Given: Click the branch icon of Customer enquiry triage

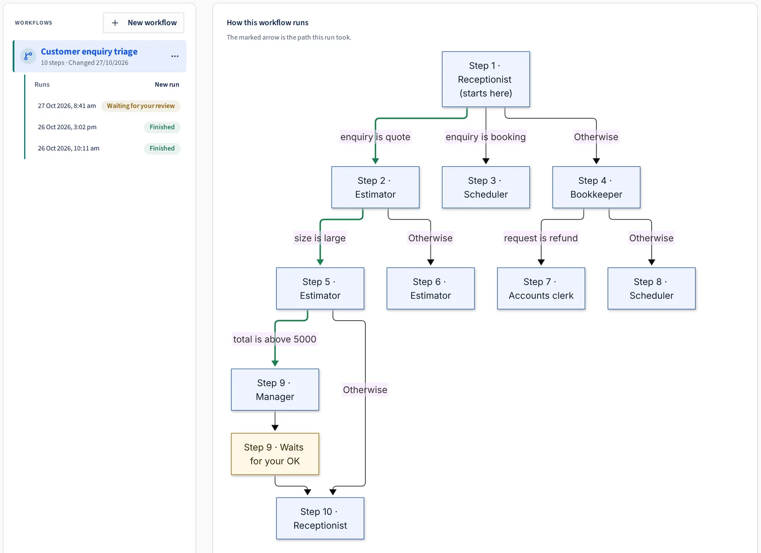Looking at the screenshot, I should 29,56.
